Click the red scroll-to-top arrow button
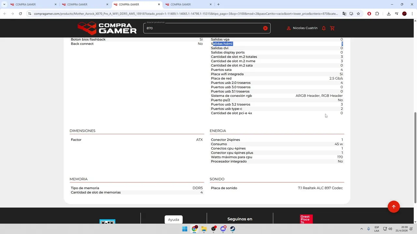Viewport: 417px width, 234px height. coord(394,207)
